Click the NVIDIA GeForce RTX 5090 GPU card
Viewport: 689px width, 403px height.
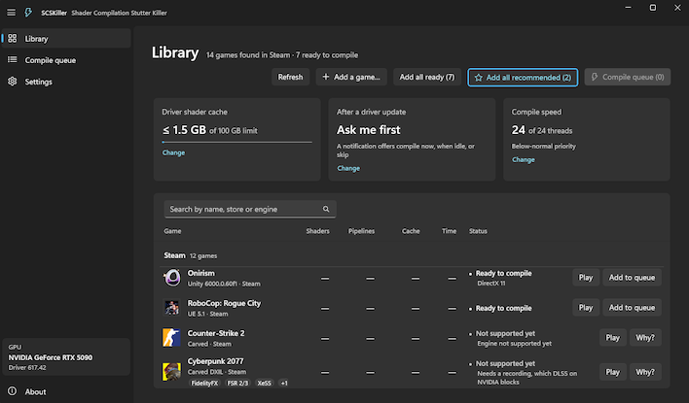coord(66,357)
